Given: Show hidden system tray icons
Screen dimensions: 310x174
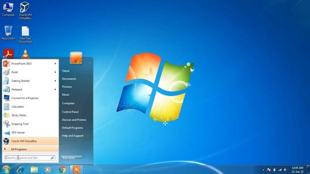Looking at the screenshot, I should pos(263,170).
